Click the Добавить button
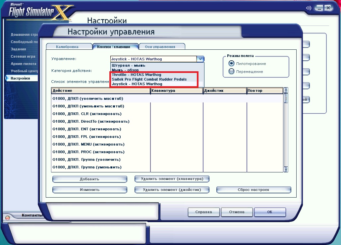This screenshot has height=245, width=341. pyautogui.click(x=89, y=179)
